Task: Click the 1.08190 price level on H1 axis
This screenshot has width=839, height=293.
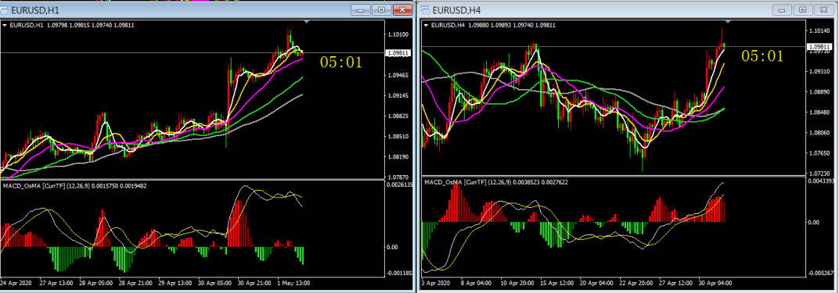Action: tap(398, 157)
